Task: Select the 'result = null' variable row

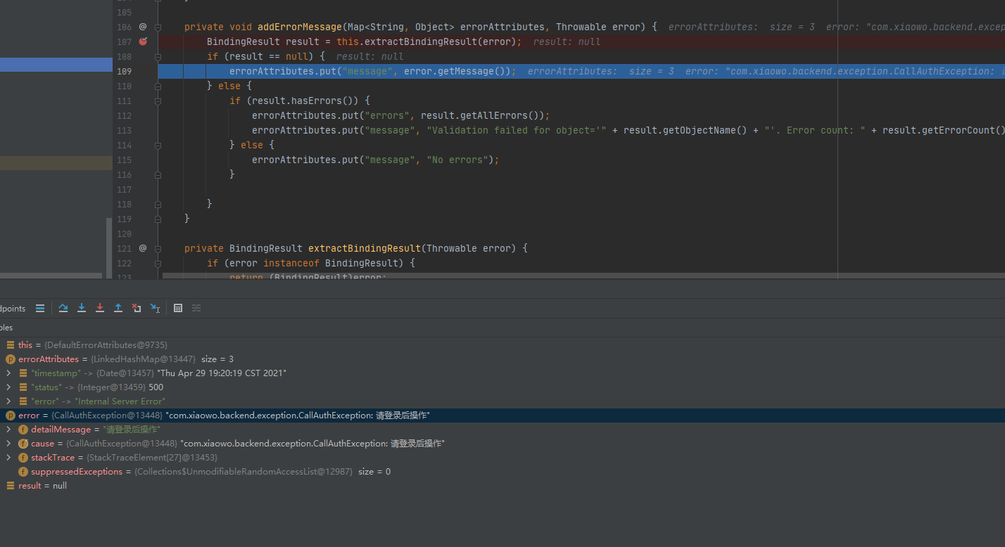Action: coord(503,486)
